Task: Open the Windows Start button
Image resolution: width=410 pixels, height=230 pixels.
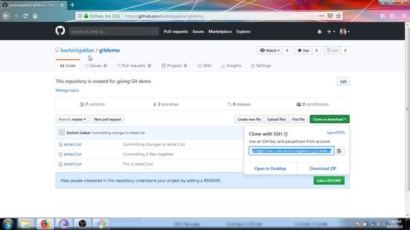Action: [x=8, y=224]
